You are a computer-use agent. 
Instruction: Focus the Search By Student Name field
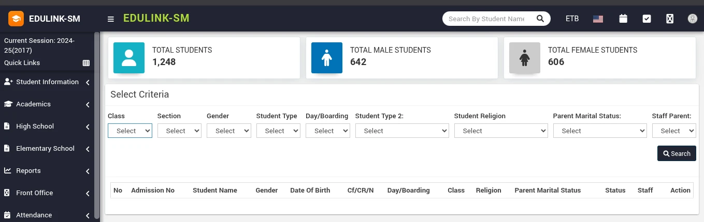click(x=487, y=19)
